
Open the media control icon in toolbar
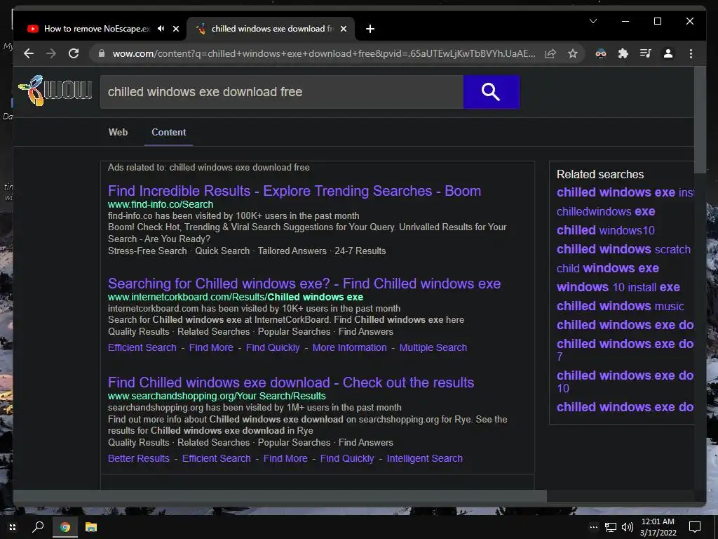point(646,53)
